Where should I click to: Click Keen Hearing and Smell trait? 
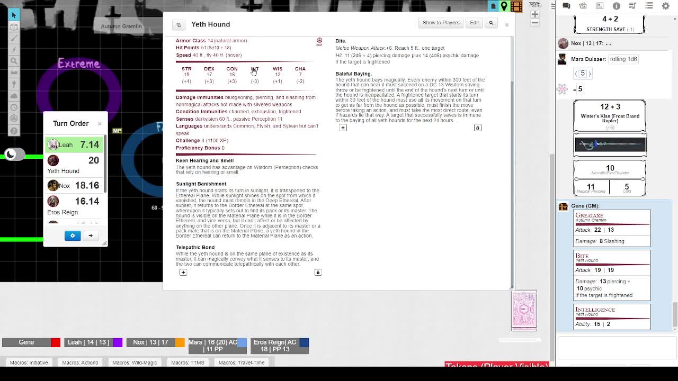pyautogui.click(x=204, y=160)
